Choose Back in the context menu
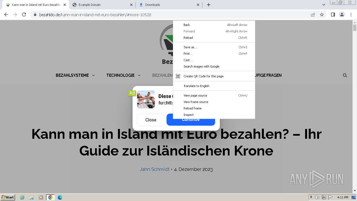This screenshot has width=357, height=201. point(214,25)
